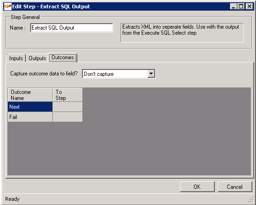Click the To Step column header
The width and height of the screenshot is (256, 205).
68,95
